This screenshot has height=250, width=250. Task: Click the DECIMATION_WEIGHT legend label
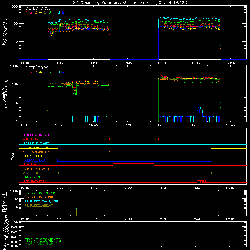click(40, 197)
